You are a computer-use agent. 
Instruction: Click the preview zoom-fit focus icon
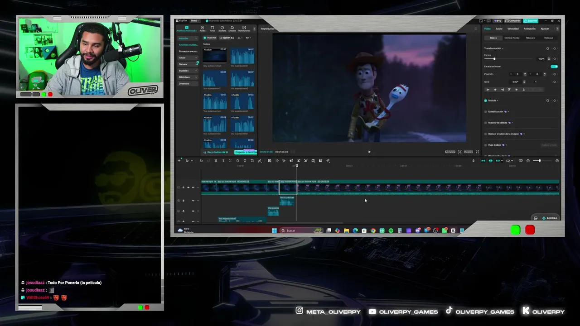tap(459, 152)
